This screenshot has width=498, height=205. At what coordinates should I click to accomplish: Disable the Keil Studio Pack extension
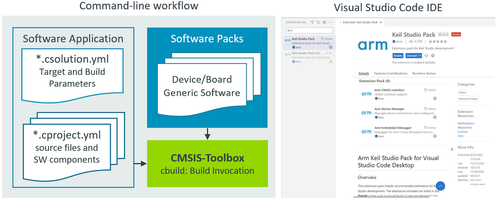coord(398,55)
